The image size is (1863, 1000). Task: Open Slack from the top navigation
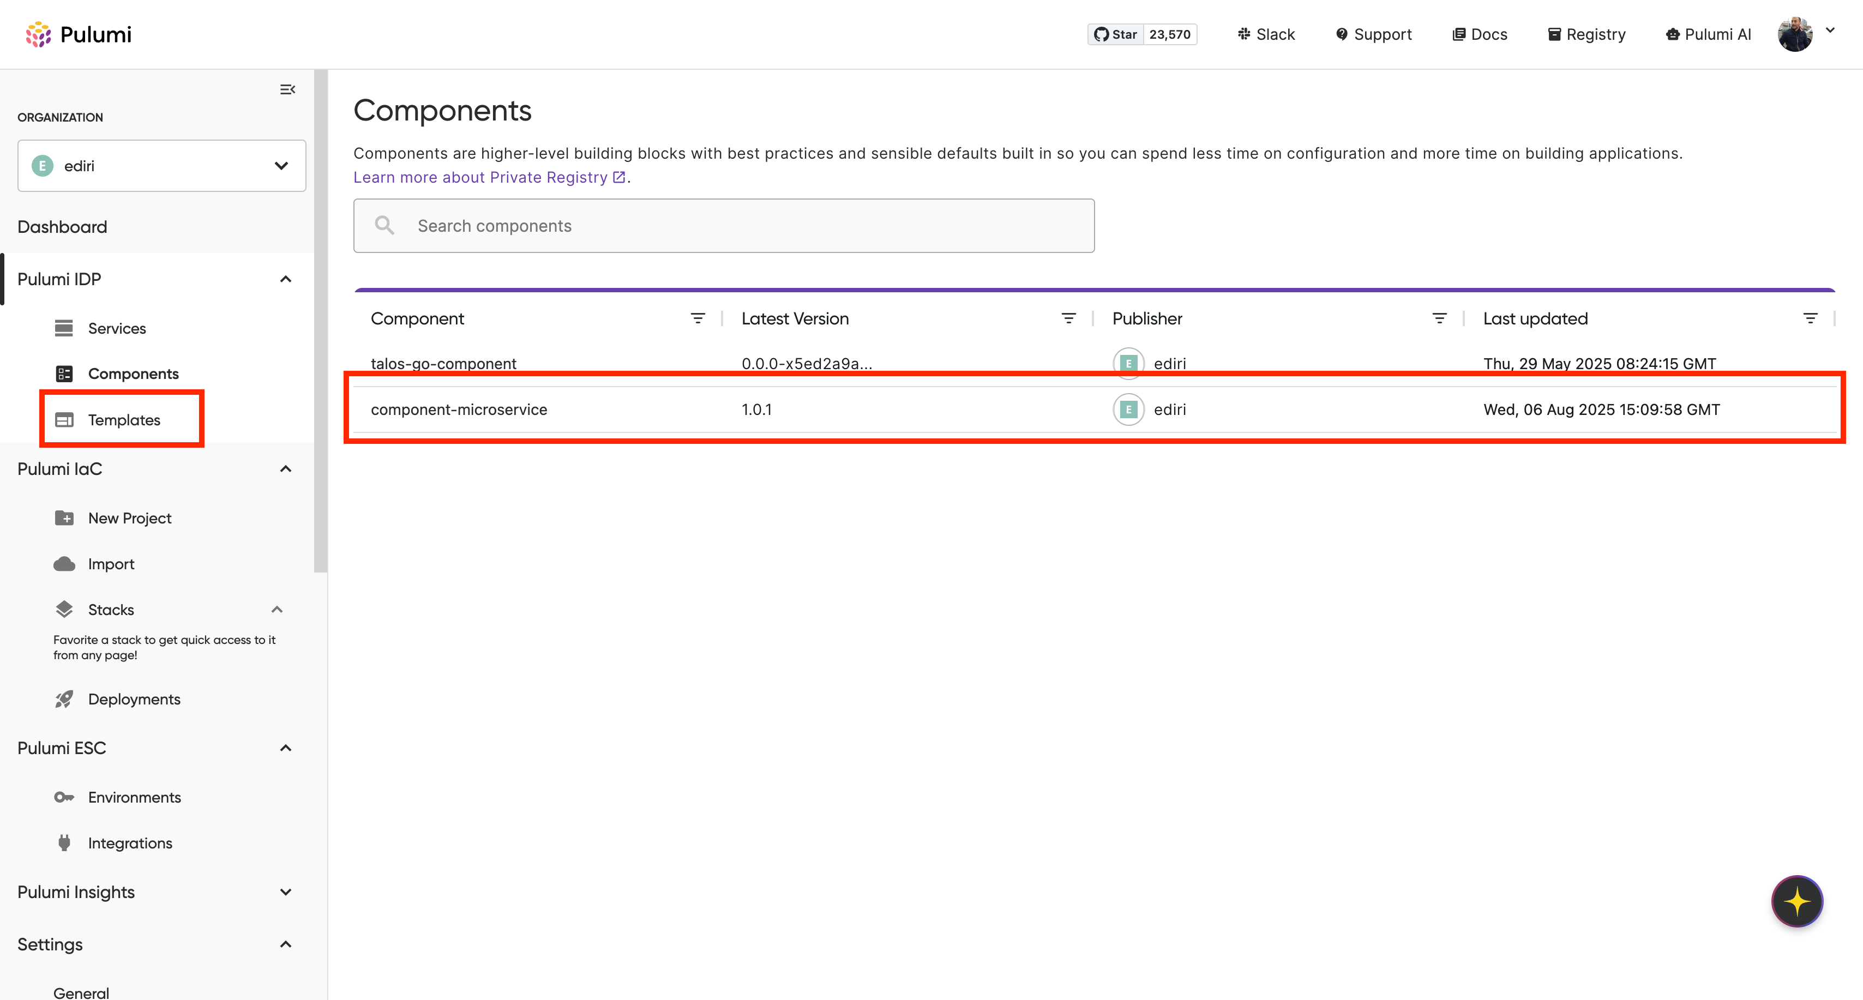[1266, 34]
